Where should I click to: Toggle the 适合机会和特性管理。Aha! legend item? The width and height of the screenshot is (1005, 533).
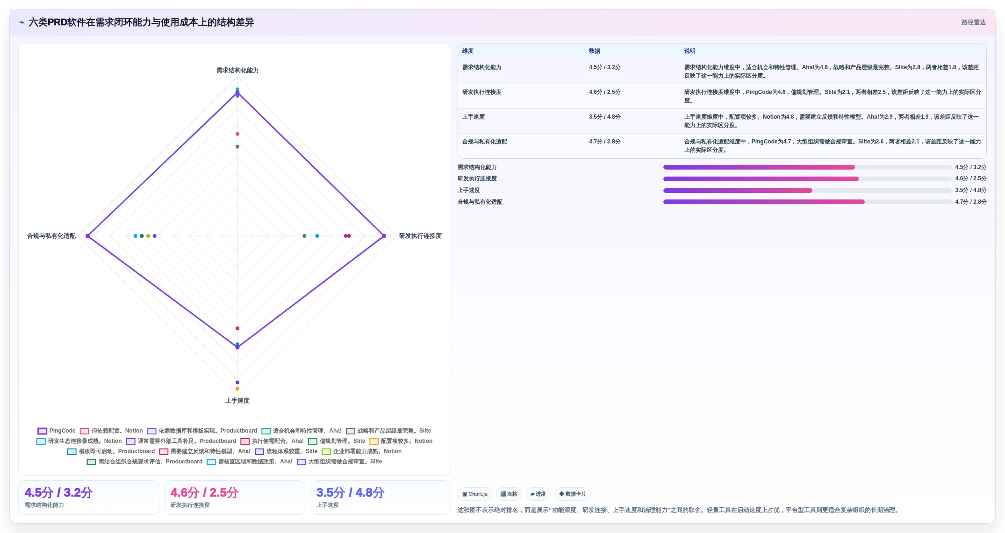click(301, 431)
